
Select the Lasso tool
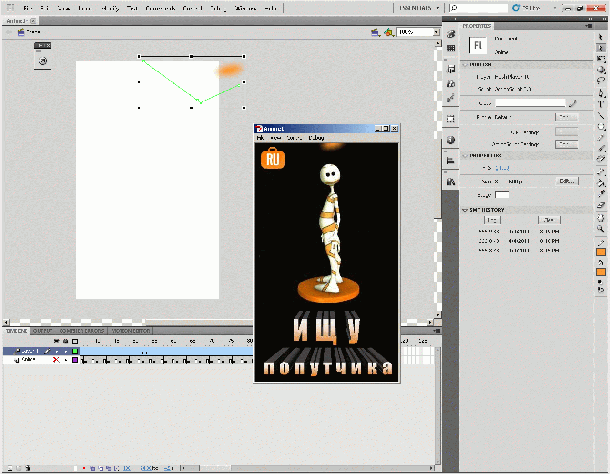tap(601, 81)
